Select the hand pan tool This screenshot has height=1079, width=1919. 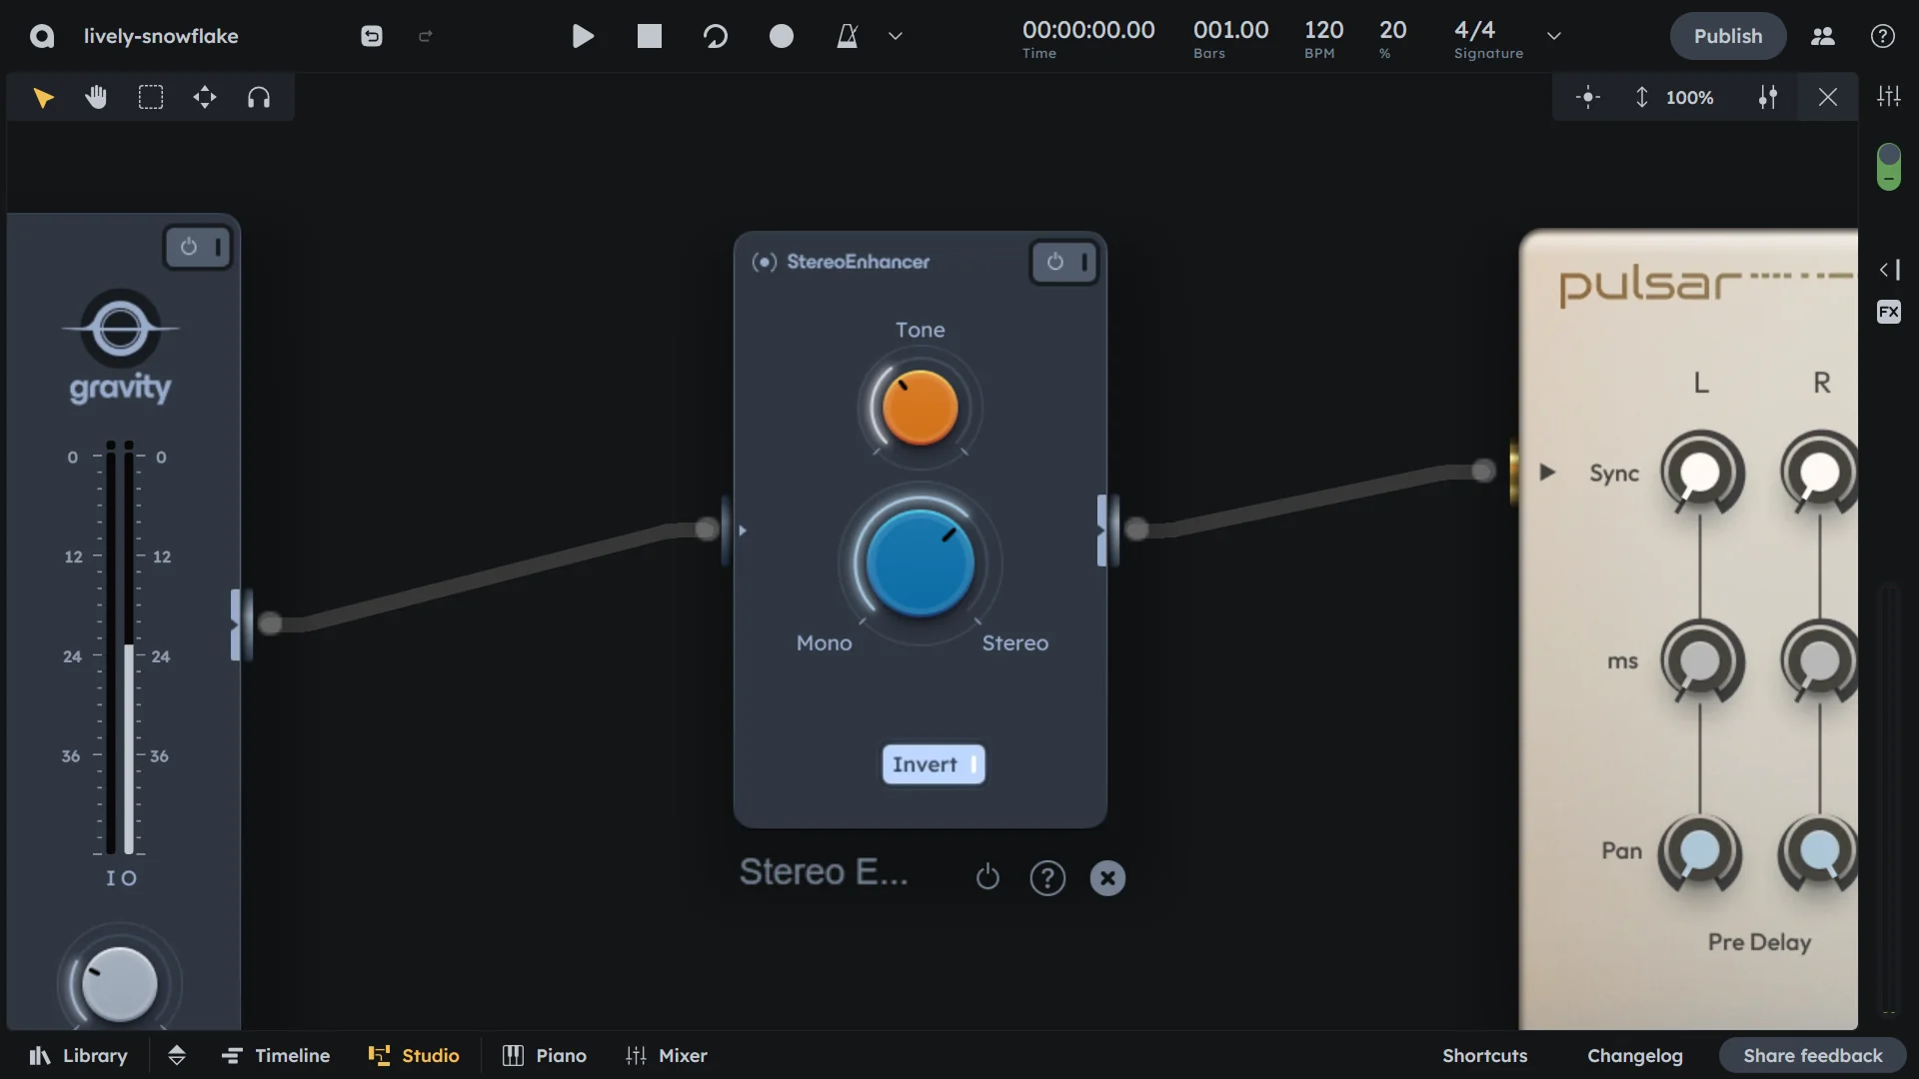[96, 97]
